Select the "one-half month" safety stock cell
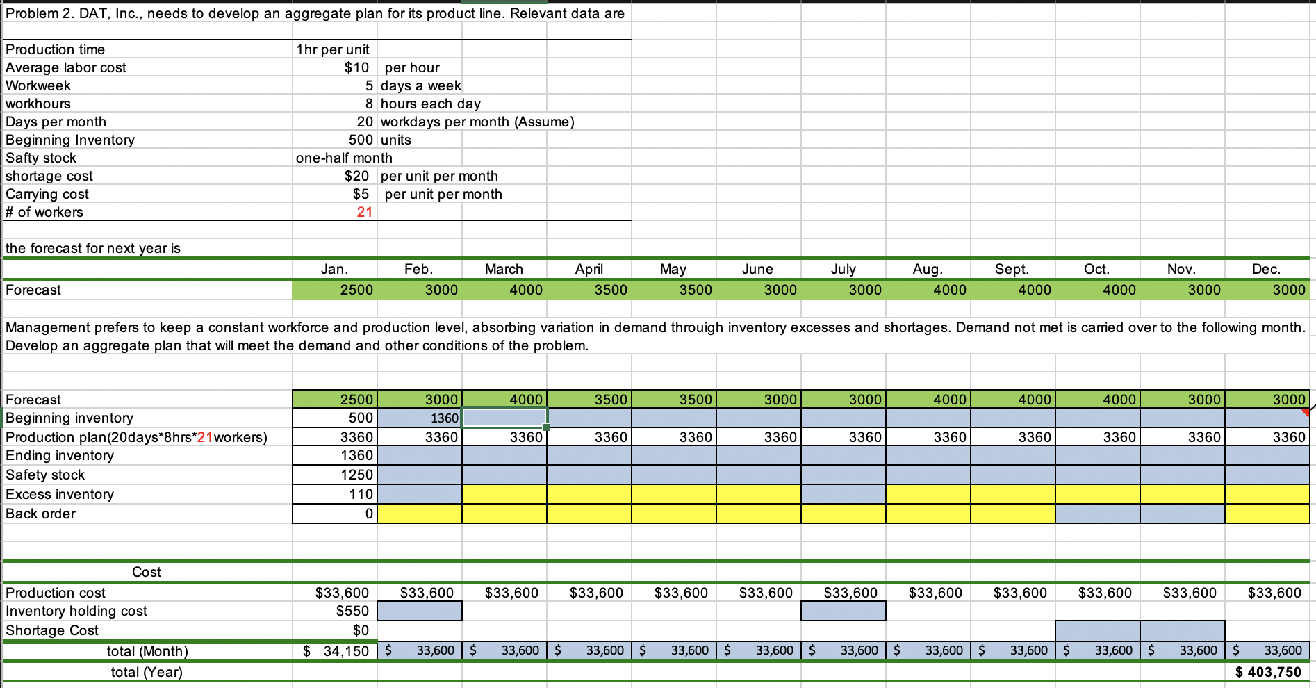The image size is (1316, 688). coord(344,158)
